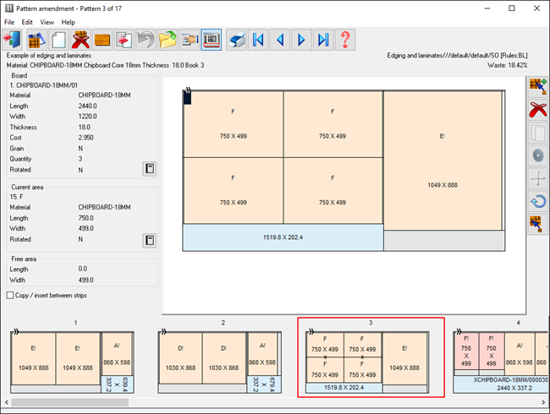The height and width of the screenshot is (414, 550).
Task: Click the yellow open folder icon
Action: (x=168, y=40)
